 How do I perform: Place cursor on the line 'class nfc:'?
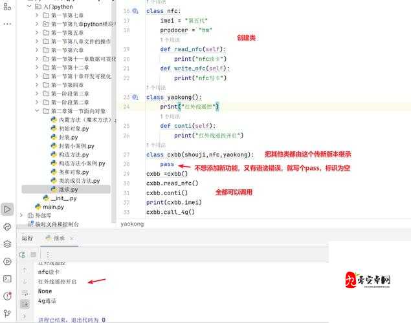click(164, 11)
